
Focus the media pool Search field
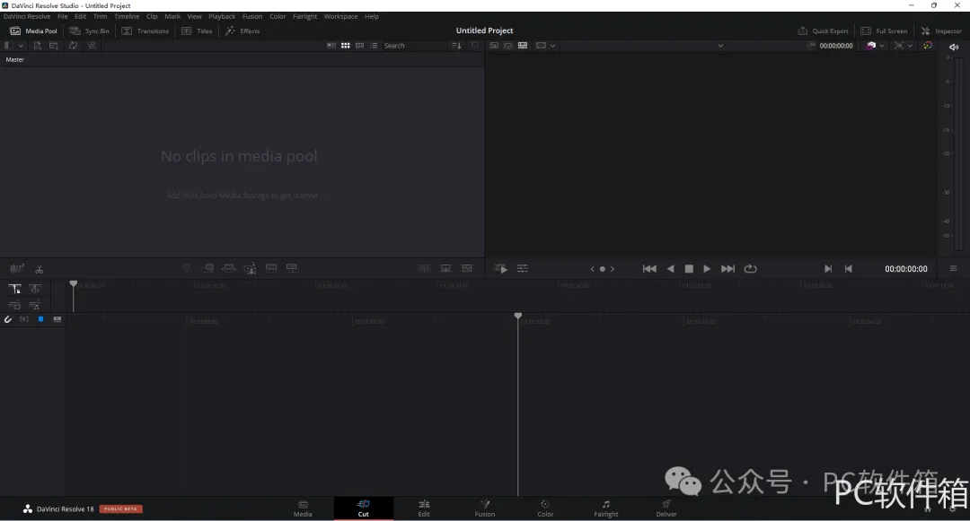(413, 46)
